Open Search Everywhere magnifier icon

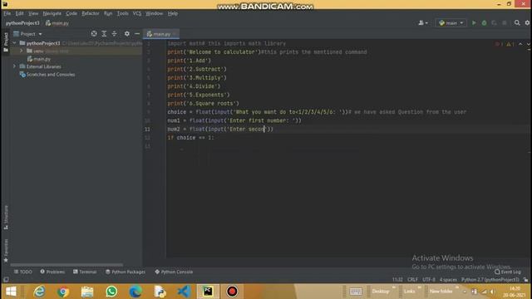pyautogui.click(x=517, y=22)
